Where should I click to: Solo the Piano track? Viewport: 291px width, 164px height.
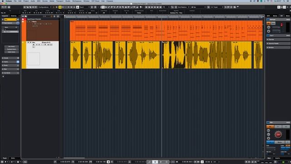(30, 21)
